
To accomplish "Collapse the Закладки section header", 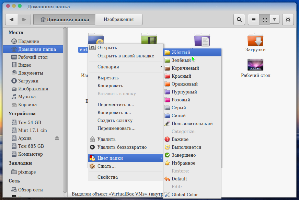I will pyautogui.click(x=20, y=163).
